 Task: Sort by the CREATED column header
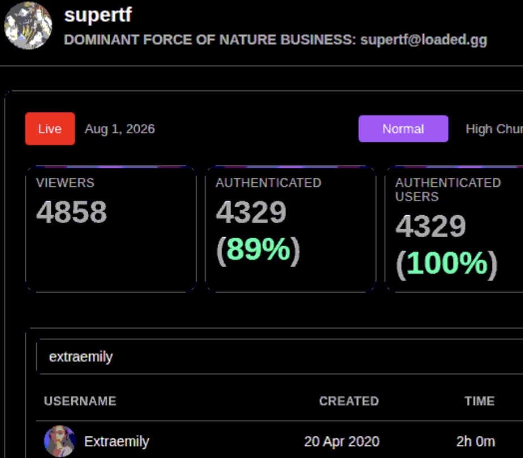point(349,401)
